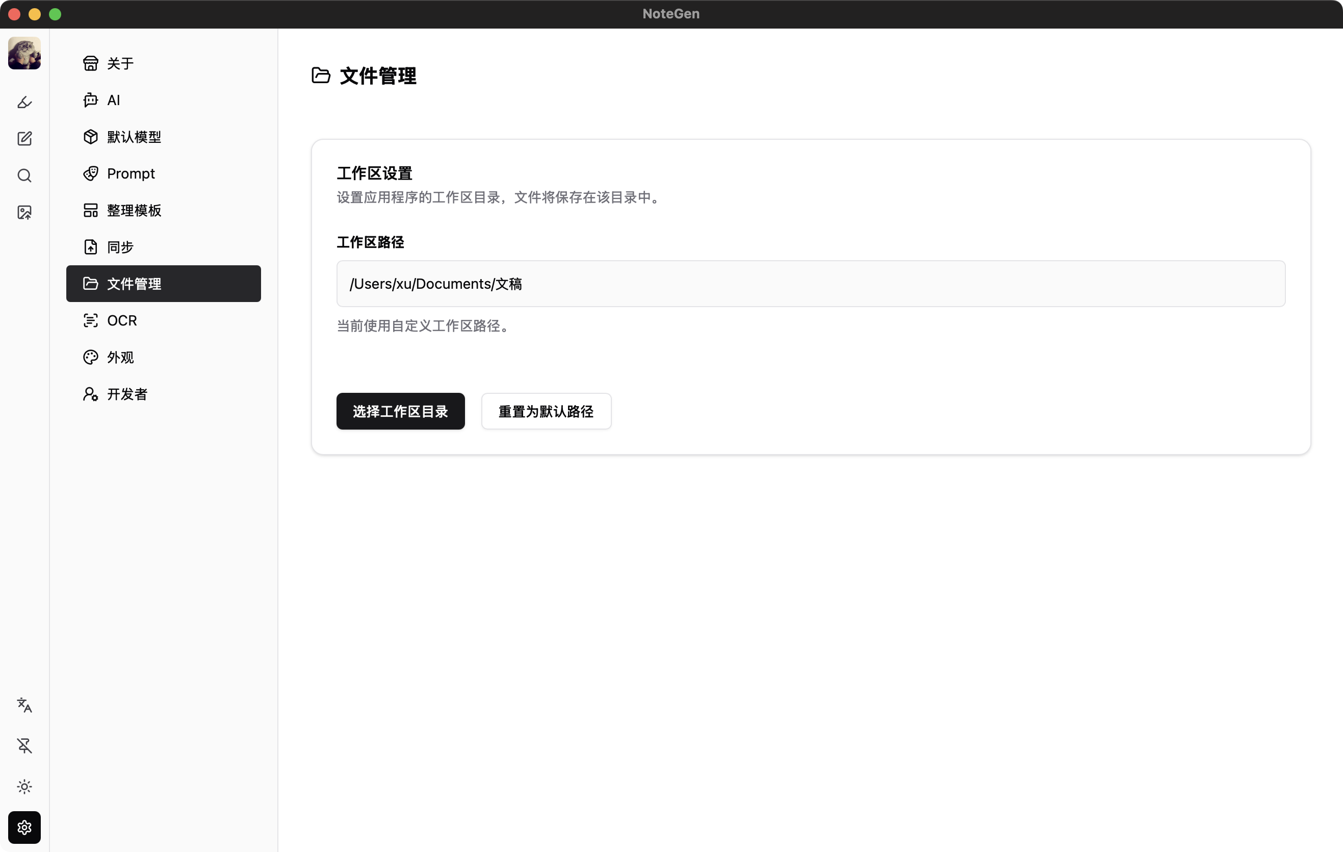The image size is (1343, 852).
Task: Click the scan-text icon beside OCR
Action: pyautogui.click(x=90, y=321)
